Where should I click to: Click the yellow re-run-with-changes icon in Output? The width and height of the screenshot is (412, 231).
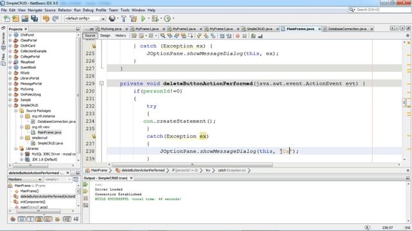[86, 191]
